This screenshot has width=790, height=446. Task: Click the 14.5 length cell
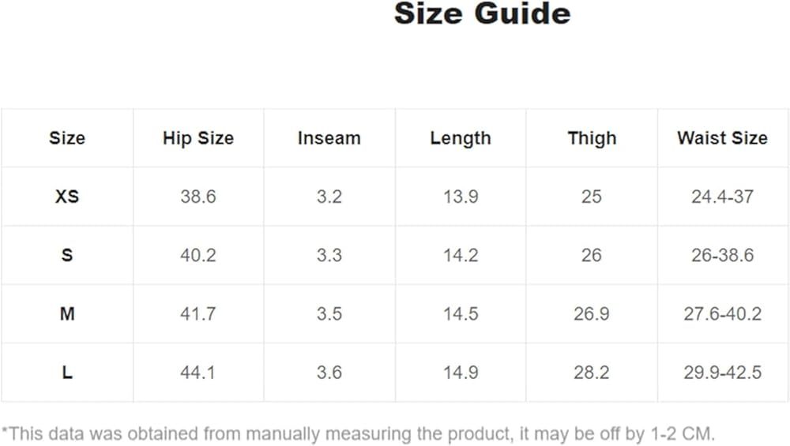tap(460, 314)
